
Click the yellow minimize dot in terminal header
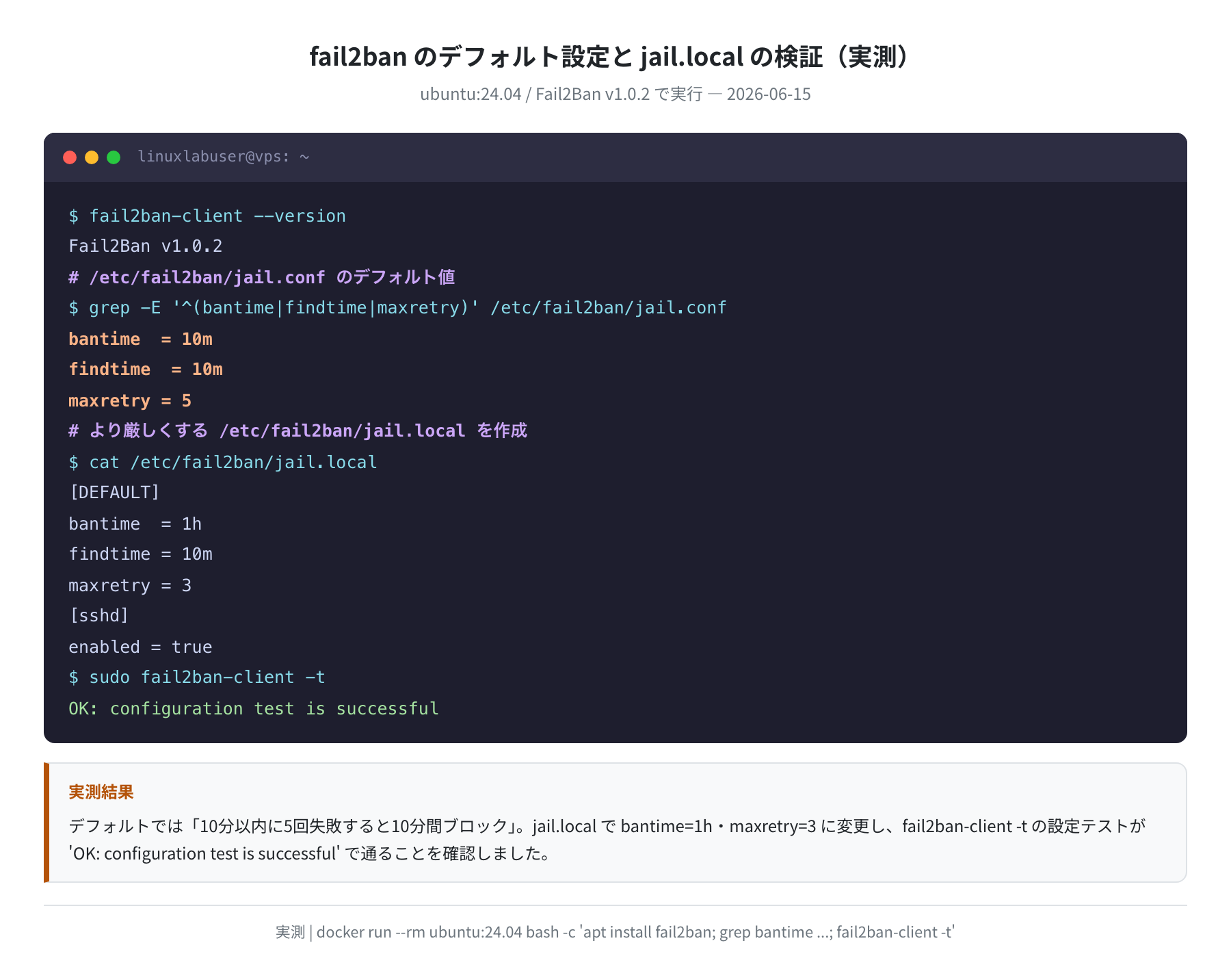(92, 157)
